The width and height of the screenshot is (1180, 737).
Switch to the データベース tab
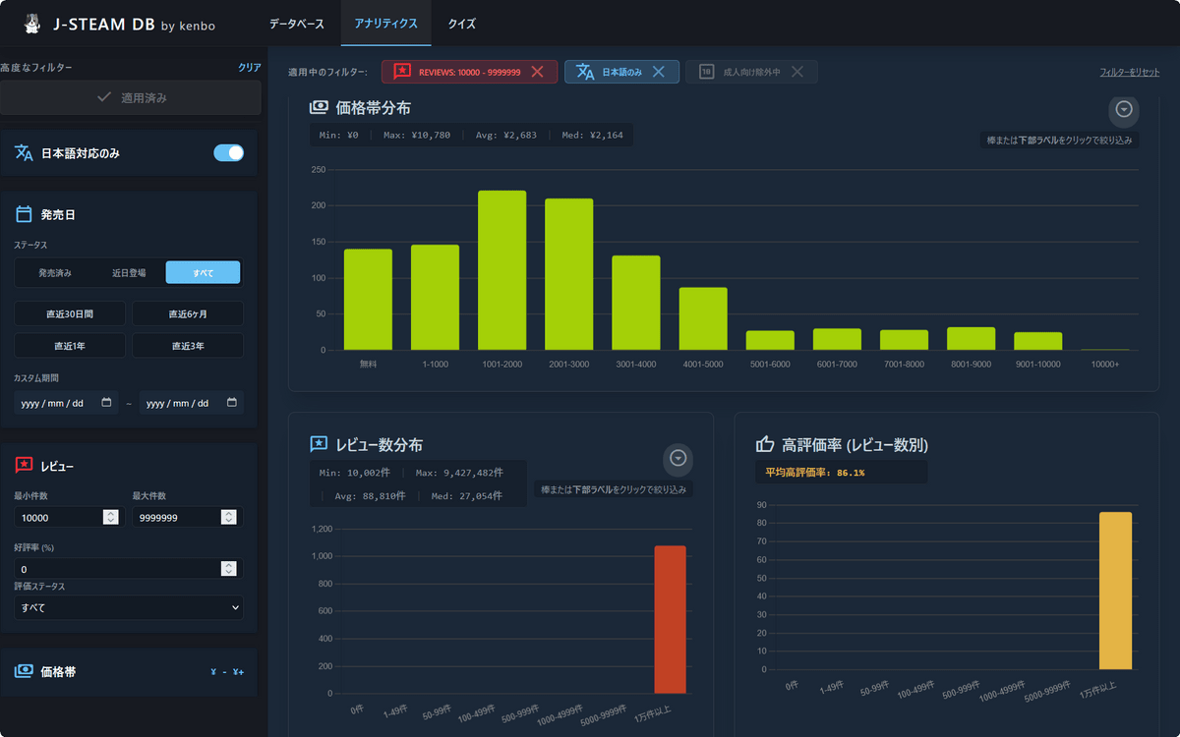point(299,23)
